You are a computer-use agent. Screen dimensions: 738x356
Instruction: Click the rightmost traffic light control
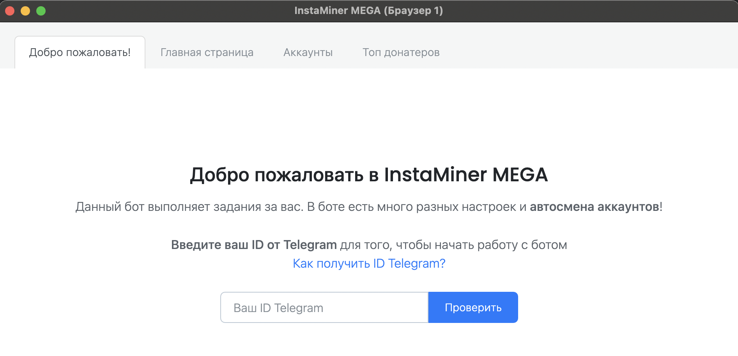pos(40,11)
